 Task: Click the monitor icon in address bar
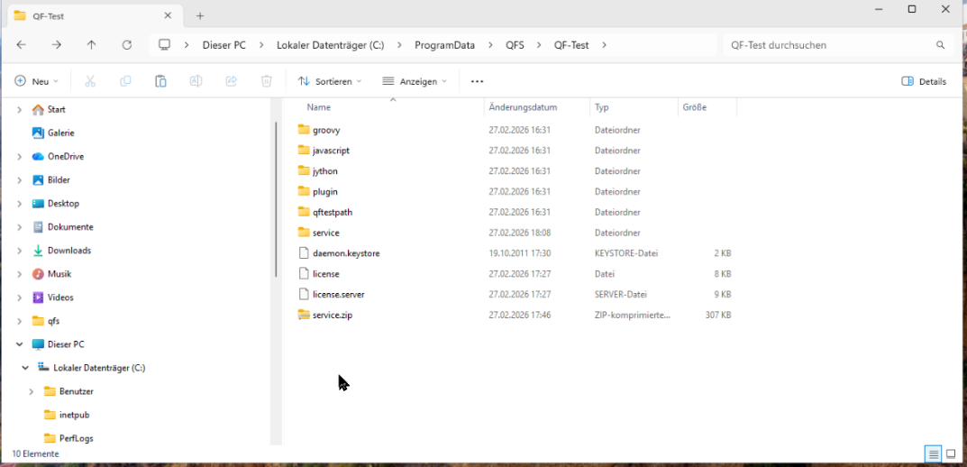point(164,44)
